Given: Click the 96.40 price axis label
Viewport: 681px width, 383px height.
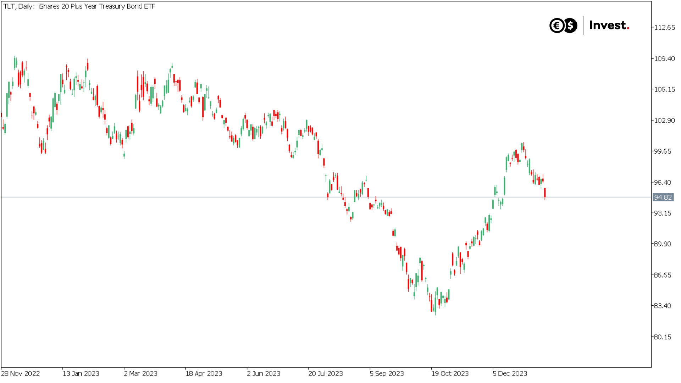Looking at the screenshot, I should click(x=663, y=182).
